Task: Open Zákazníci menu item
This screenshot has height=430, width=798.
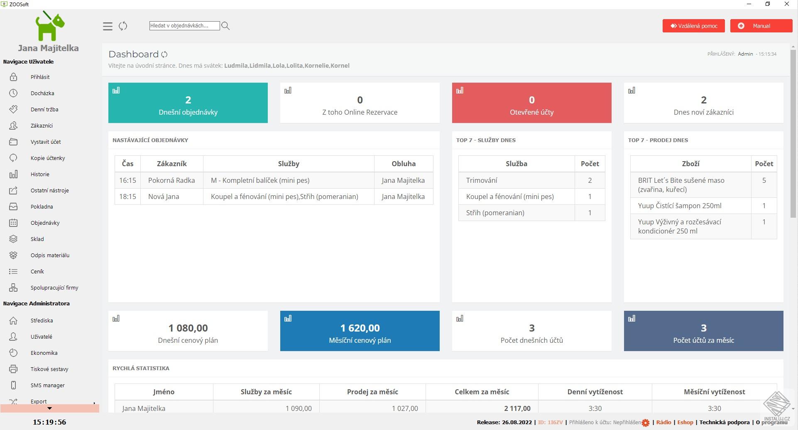Action: point(42,125)
